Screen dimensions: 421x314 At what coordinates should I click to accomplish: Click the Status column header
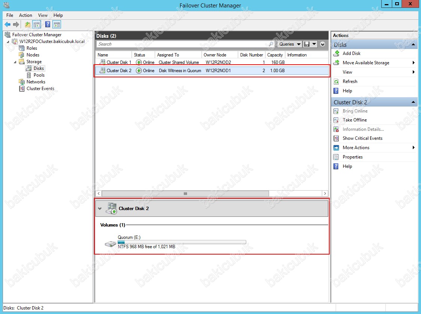pyautogui.click(x=143, y=55)
